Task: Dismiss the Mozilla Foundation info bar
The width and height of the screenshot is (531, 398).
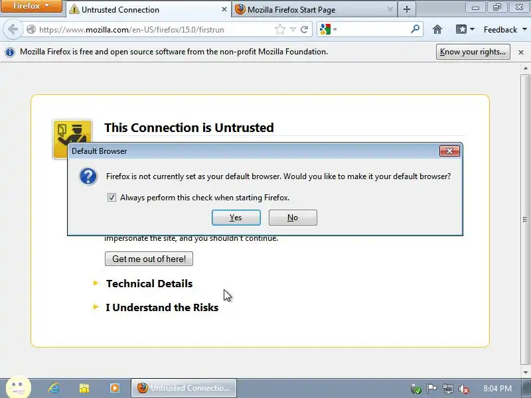Action: pos(521,52)
